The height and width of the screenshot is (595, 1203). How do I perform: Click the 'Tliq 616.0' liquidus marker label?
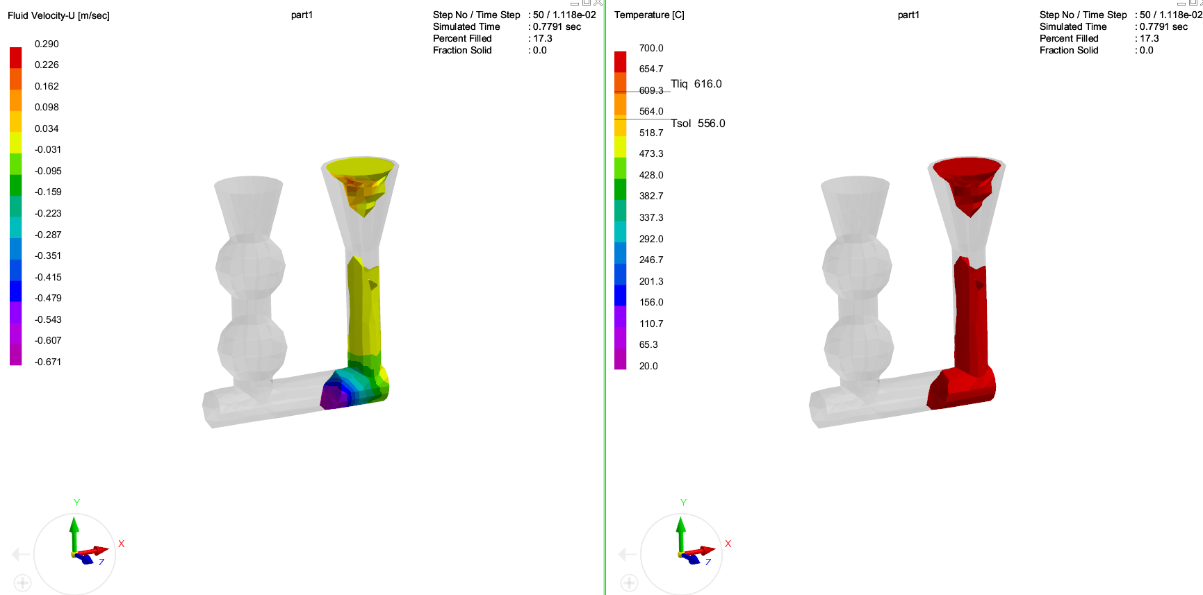(696, 84)
